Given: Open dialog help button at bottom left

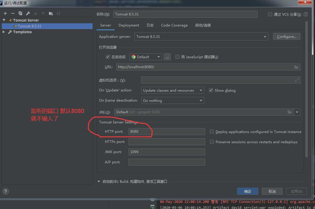Looking at the screenshot, I should click(x=6, y=191).
